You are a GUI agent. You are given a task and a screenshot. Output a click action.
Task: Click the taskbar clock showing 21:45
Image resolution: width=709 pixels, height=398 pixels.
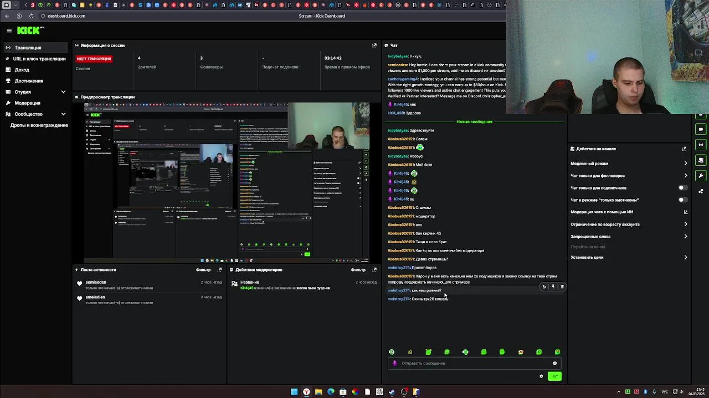696,392
